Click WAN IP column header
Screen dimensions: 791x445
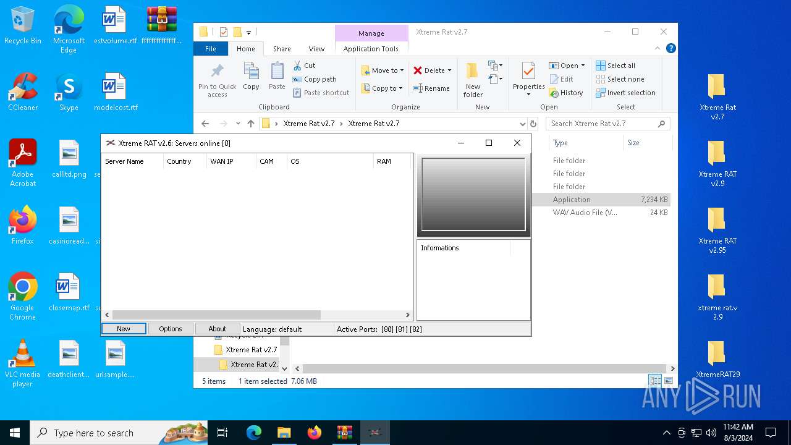231,161
